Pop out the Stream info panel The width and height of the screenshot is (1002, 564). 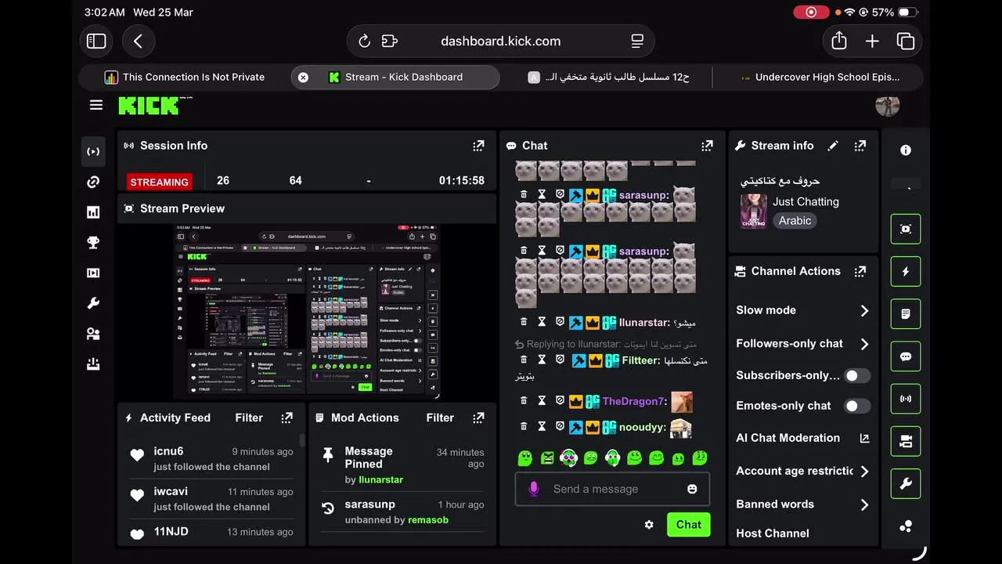click(860, 146)
